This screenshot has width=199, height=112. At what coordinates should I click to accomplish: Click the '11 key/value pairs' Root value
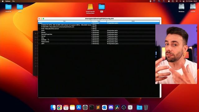(x=113, y=23)
